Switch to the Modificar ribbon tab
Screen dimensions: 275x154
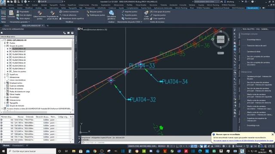click(x=29, y=8)
